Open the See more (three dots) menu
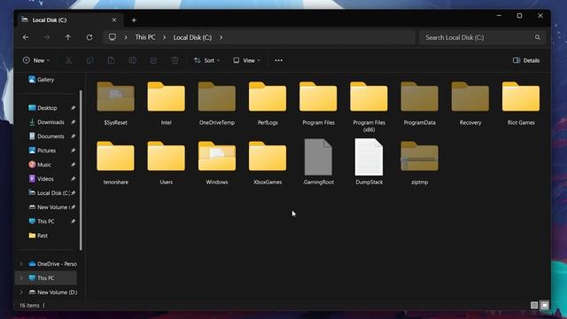 coord(278,60)
